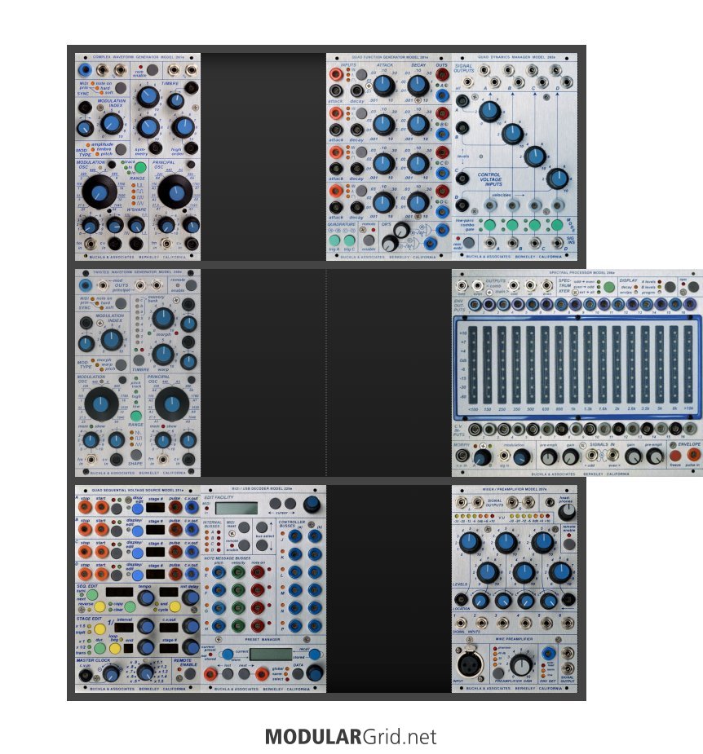Click controller bus J first blue jack on 225e

[x=295, y=536]
